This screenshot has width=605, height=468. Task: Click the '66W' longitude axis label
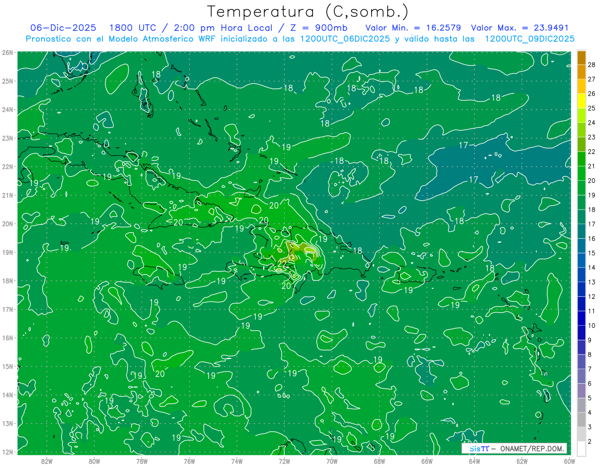point(427,461)
